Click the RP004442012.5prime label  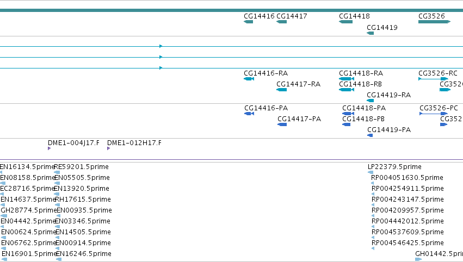click(408, 221)
